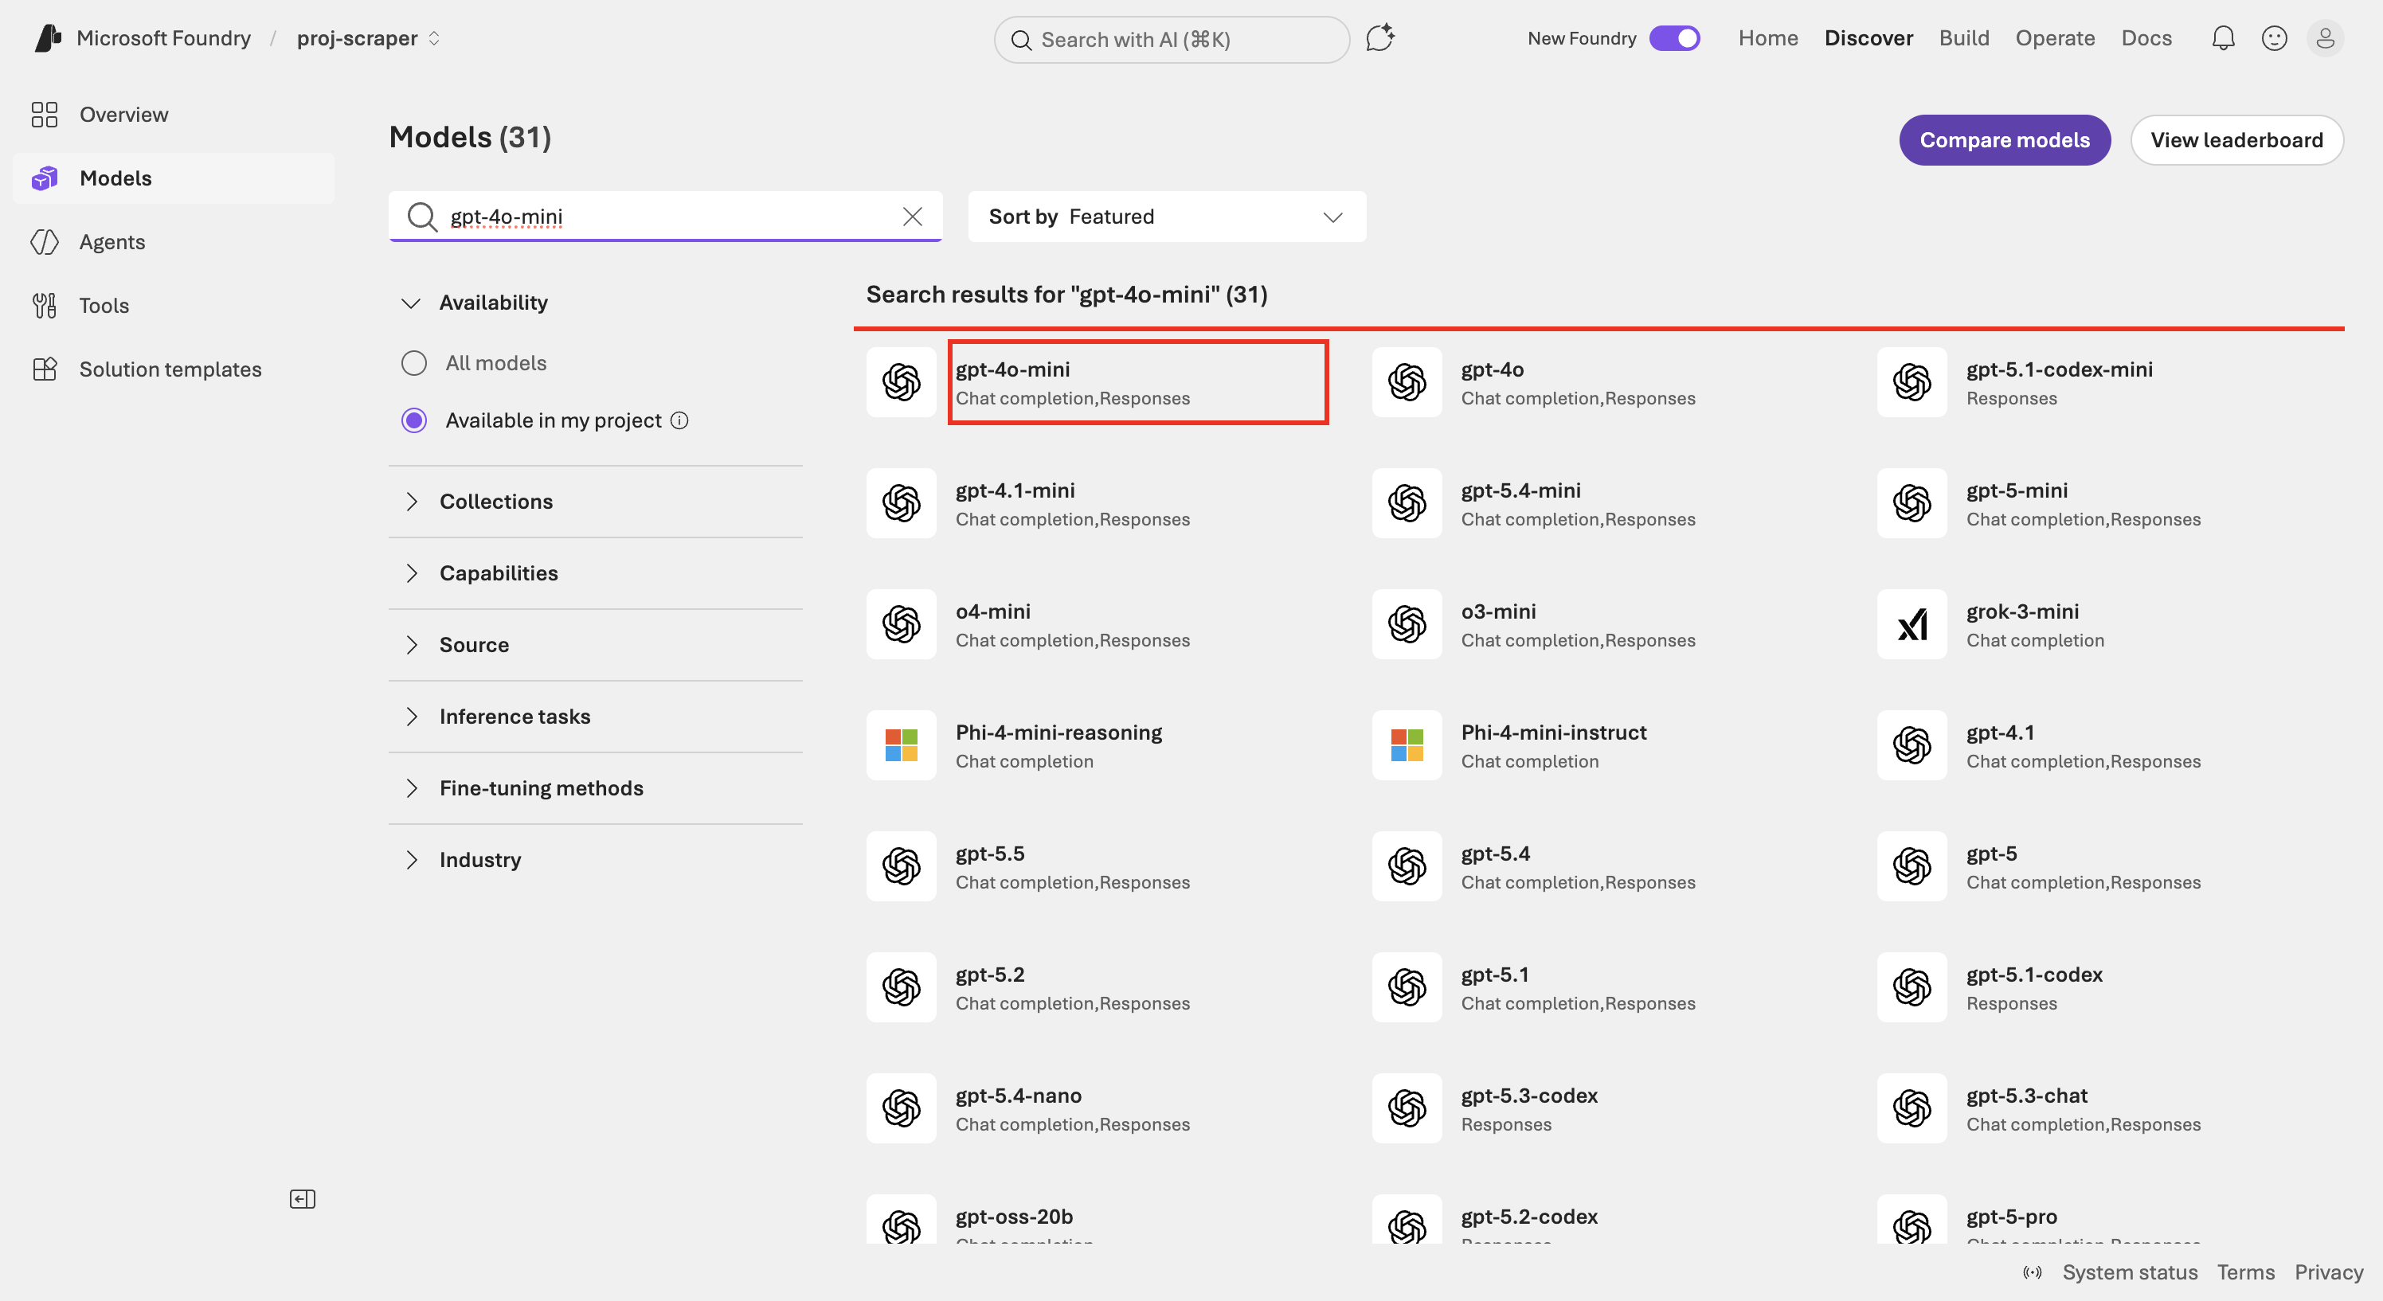Image resolution: width=2383 pixels, height=1301 pixels.
Task: Switch to the Operate tab
Action: pyautogui.click(x=2055, y=38)
